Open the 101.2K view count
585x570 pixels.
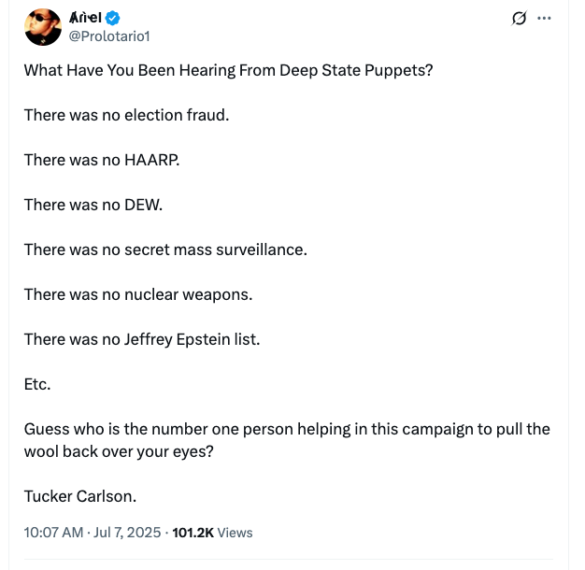pos(193,532)
